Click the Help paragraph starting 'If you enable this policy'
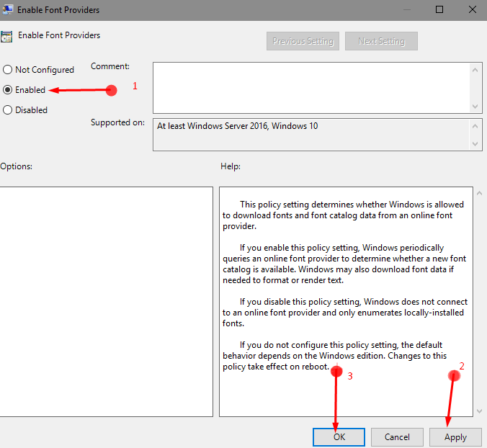Screen dimensions: 487x448 [344, 264]
